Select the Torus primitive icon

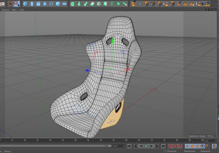pyautogui.click(x=51, y=4)
